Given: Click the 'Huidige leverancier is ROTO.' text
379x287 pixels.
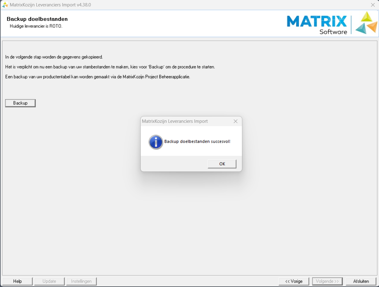Looking at the screenshot, I should click(x=36, y=26).
